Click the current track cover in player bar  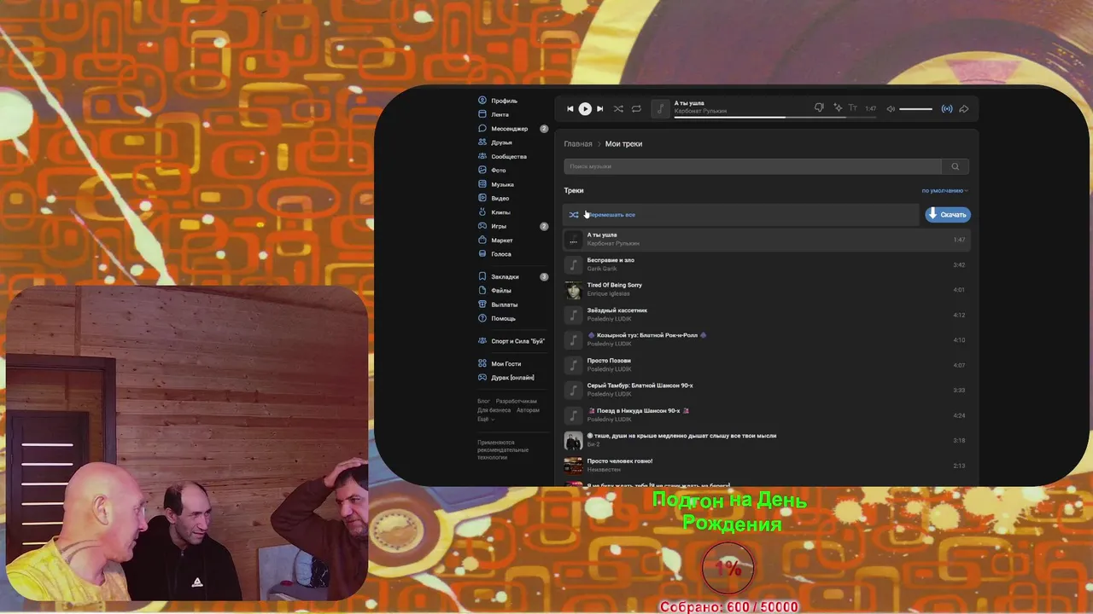(660, 108)
